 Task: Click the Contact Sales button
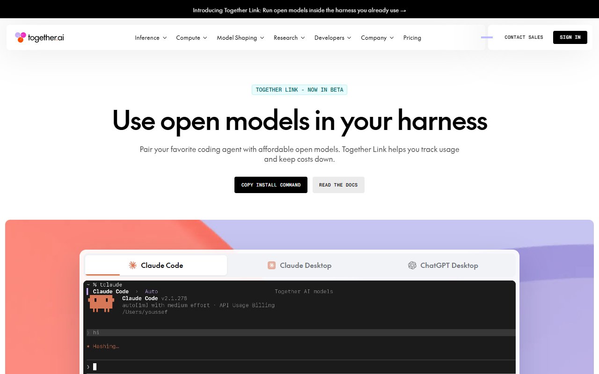[x=524, y=37]
